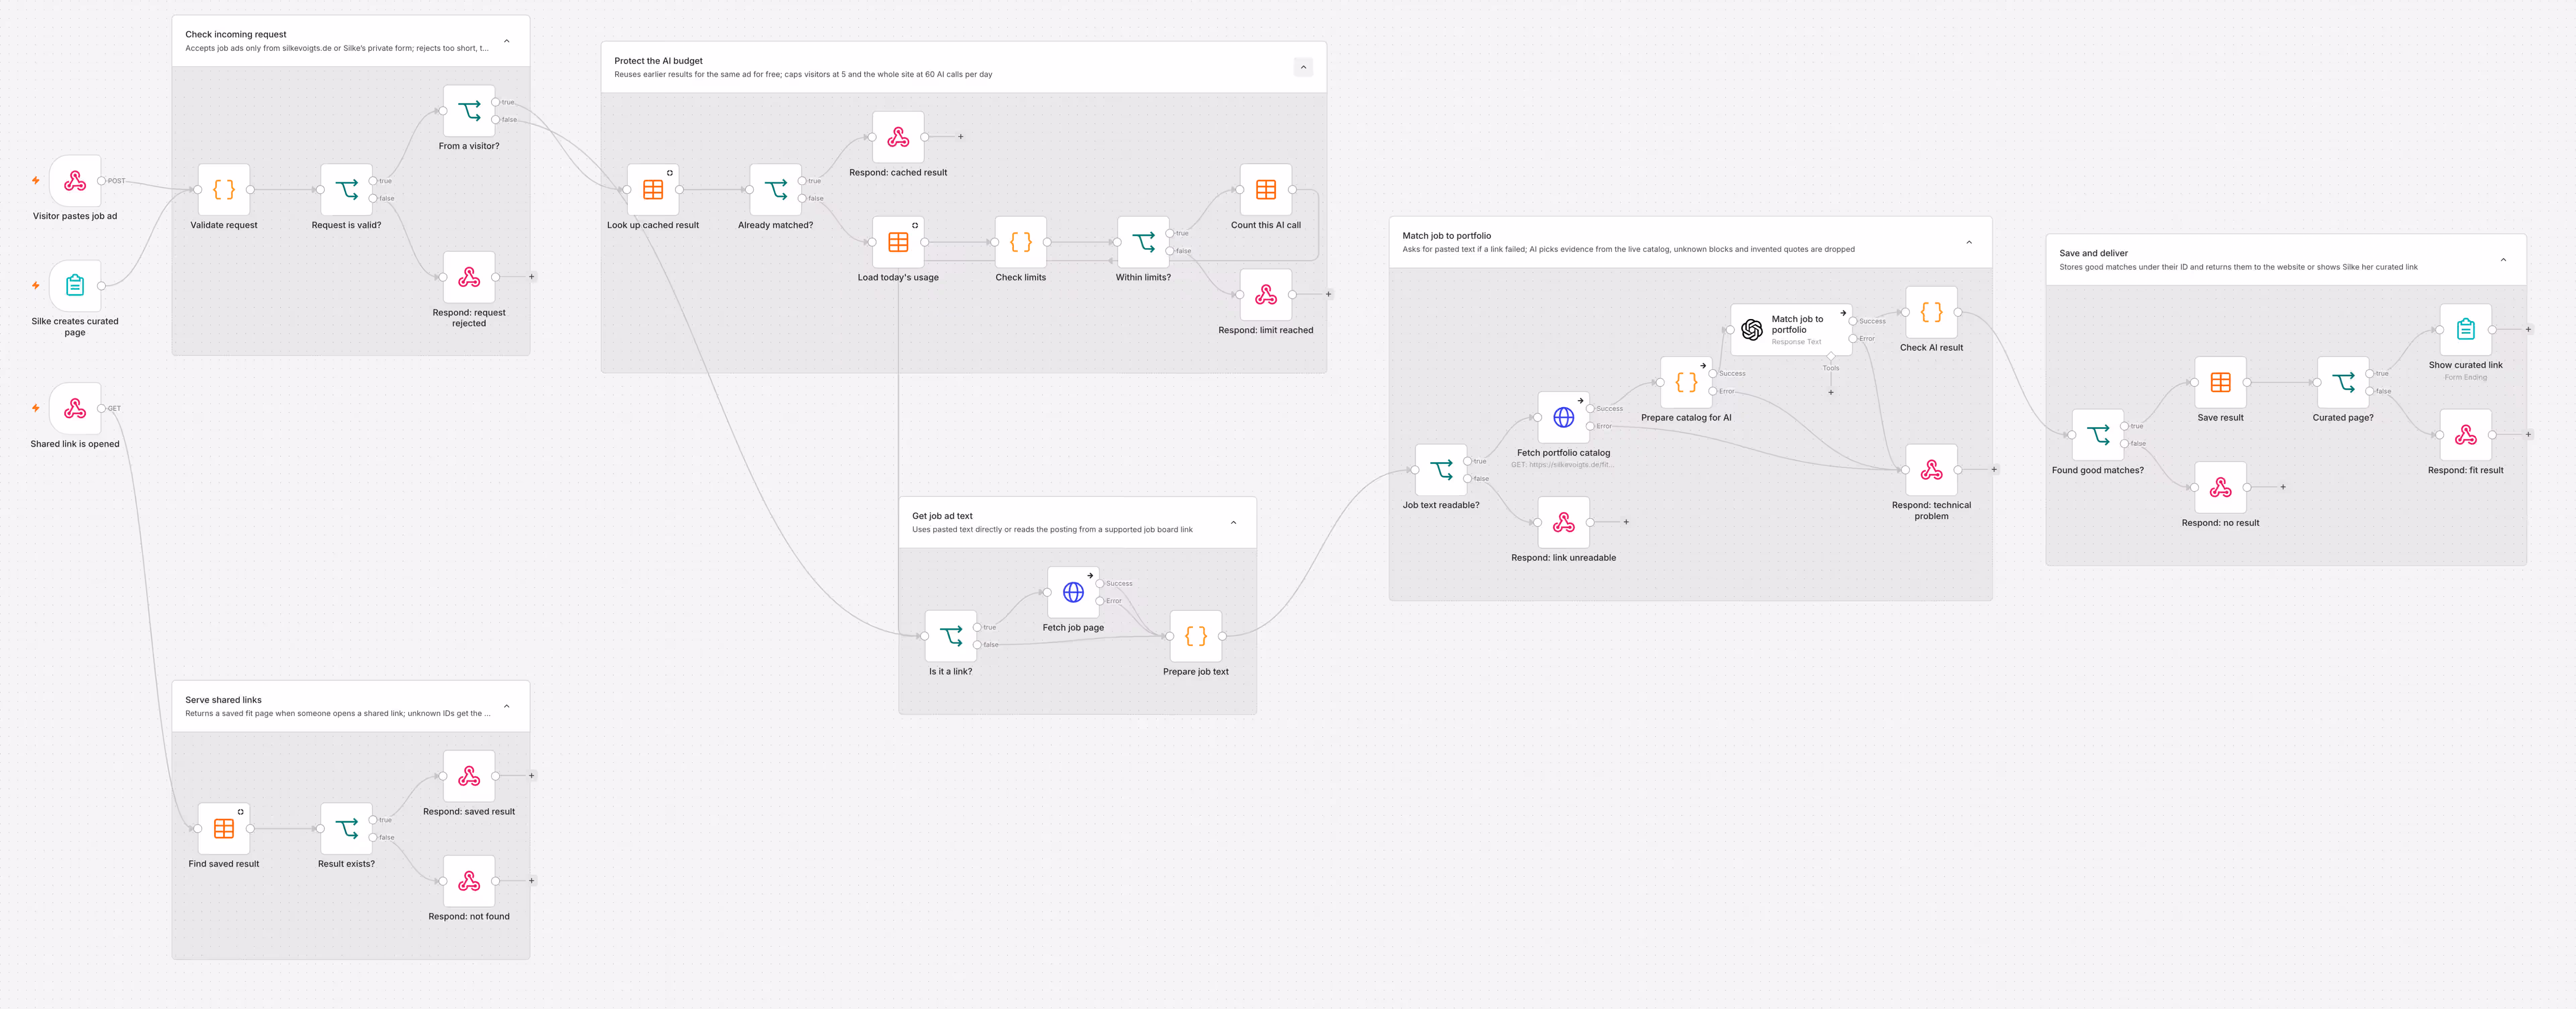This screenshot has height=1009, width=2576.
Task: Select the 'Fetch job page' HTTP node
Action: point(1073,592)
